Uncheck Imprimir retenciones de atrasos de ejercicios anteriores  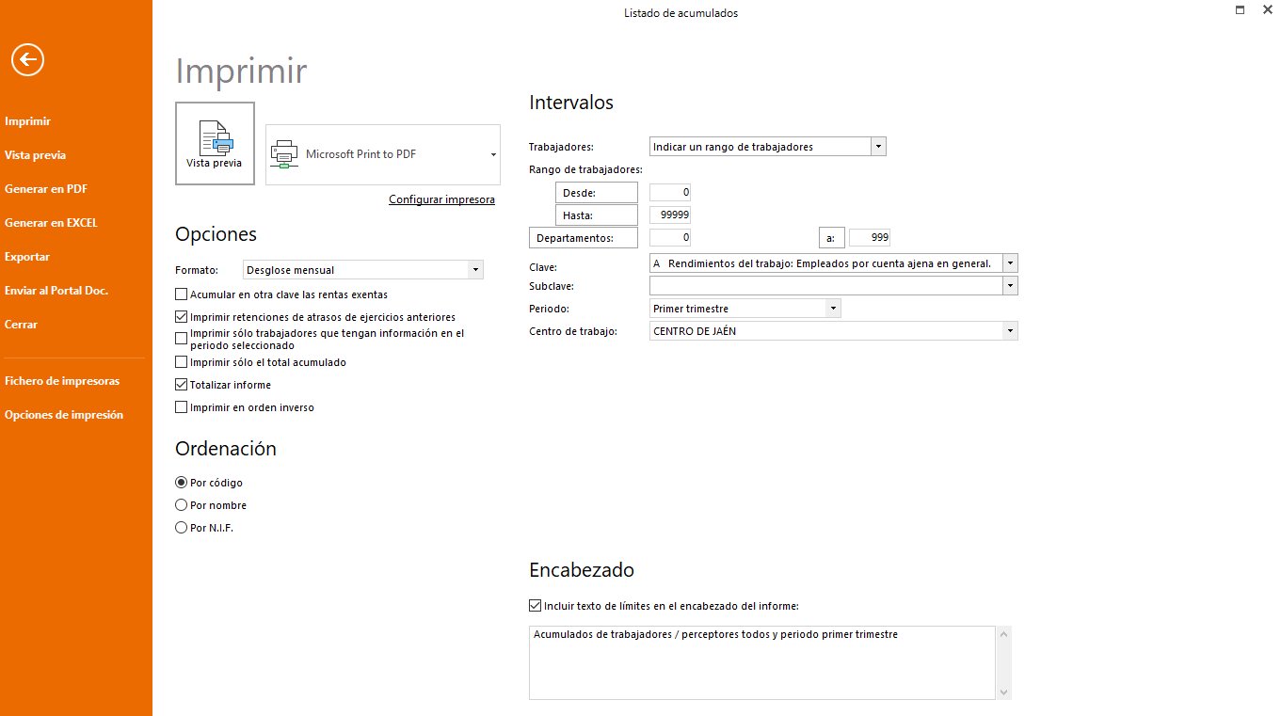[182, 317]
